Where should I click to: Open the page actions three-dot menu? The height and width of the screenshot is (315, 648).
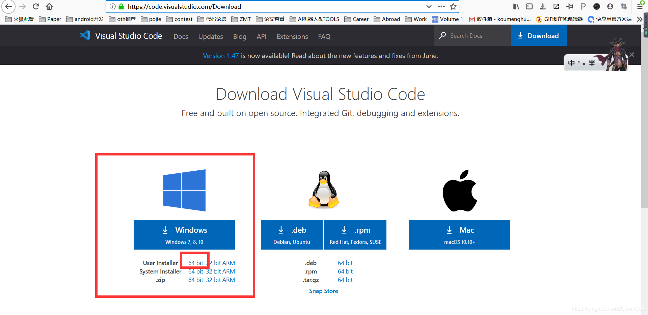click(x=441, y=6)
